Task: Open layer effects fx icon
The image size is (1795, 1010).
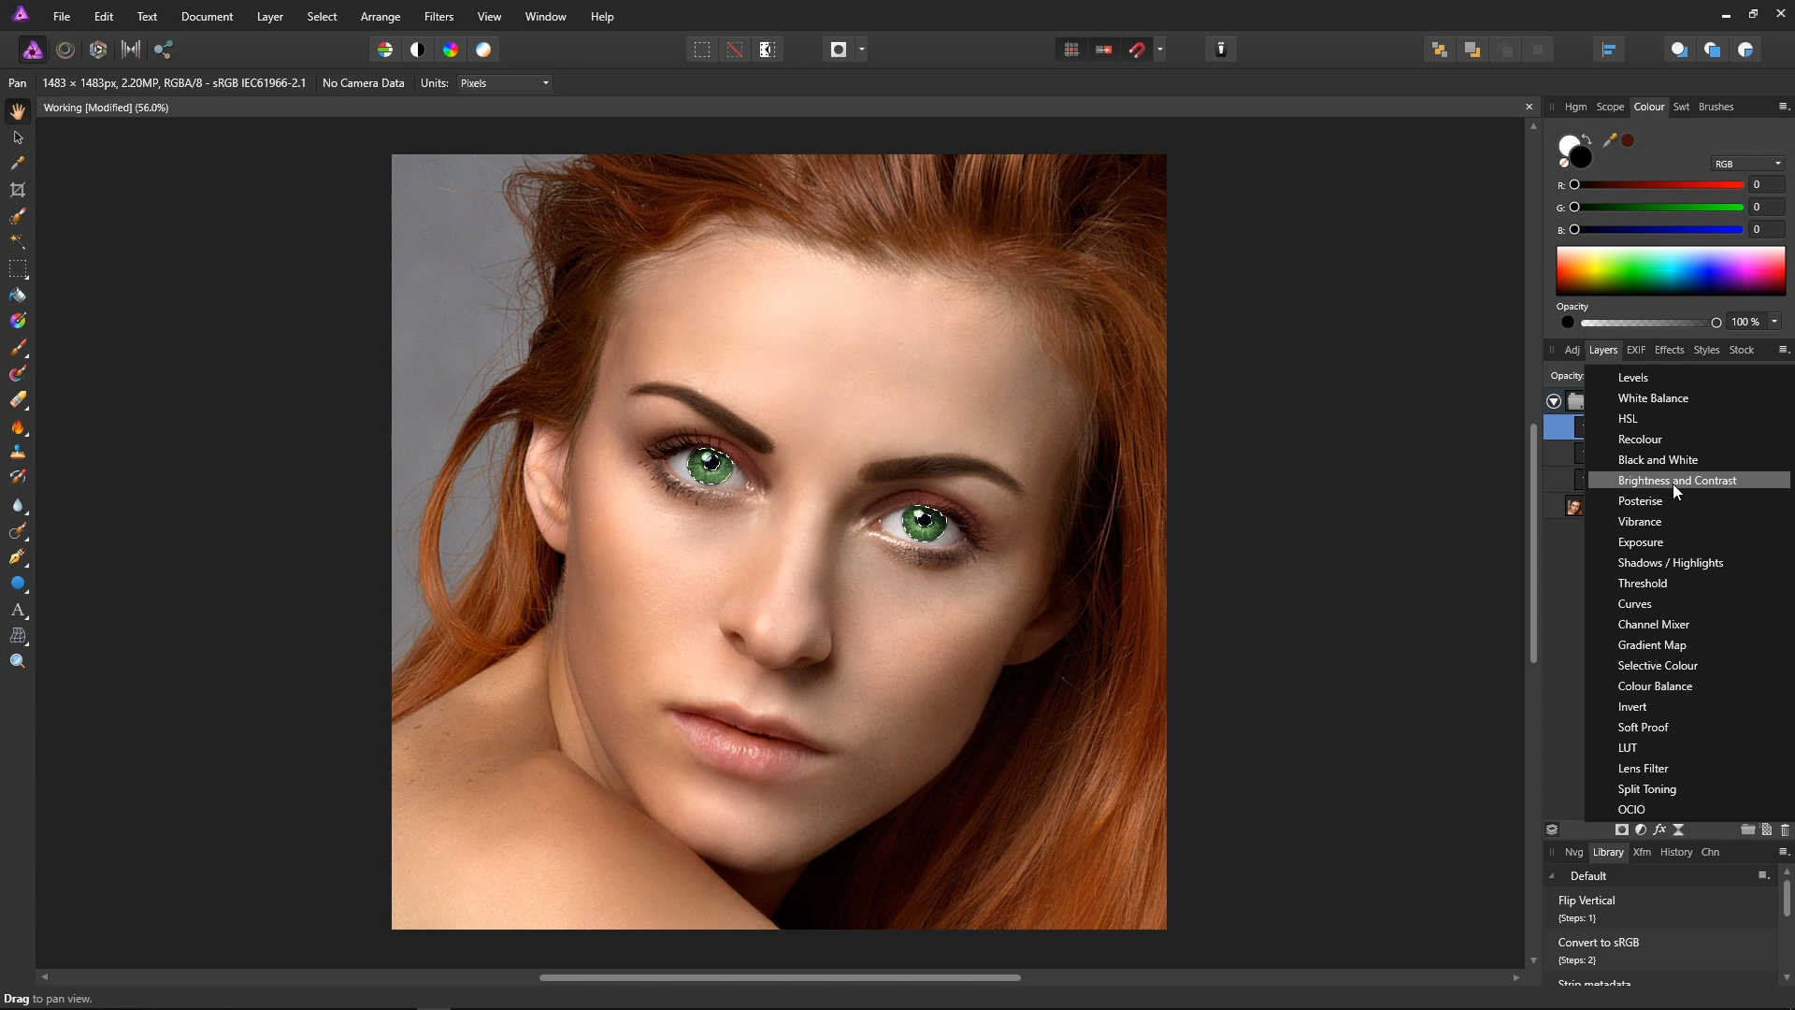Action: click(x=1659, y=830)
